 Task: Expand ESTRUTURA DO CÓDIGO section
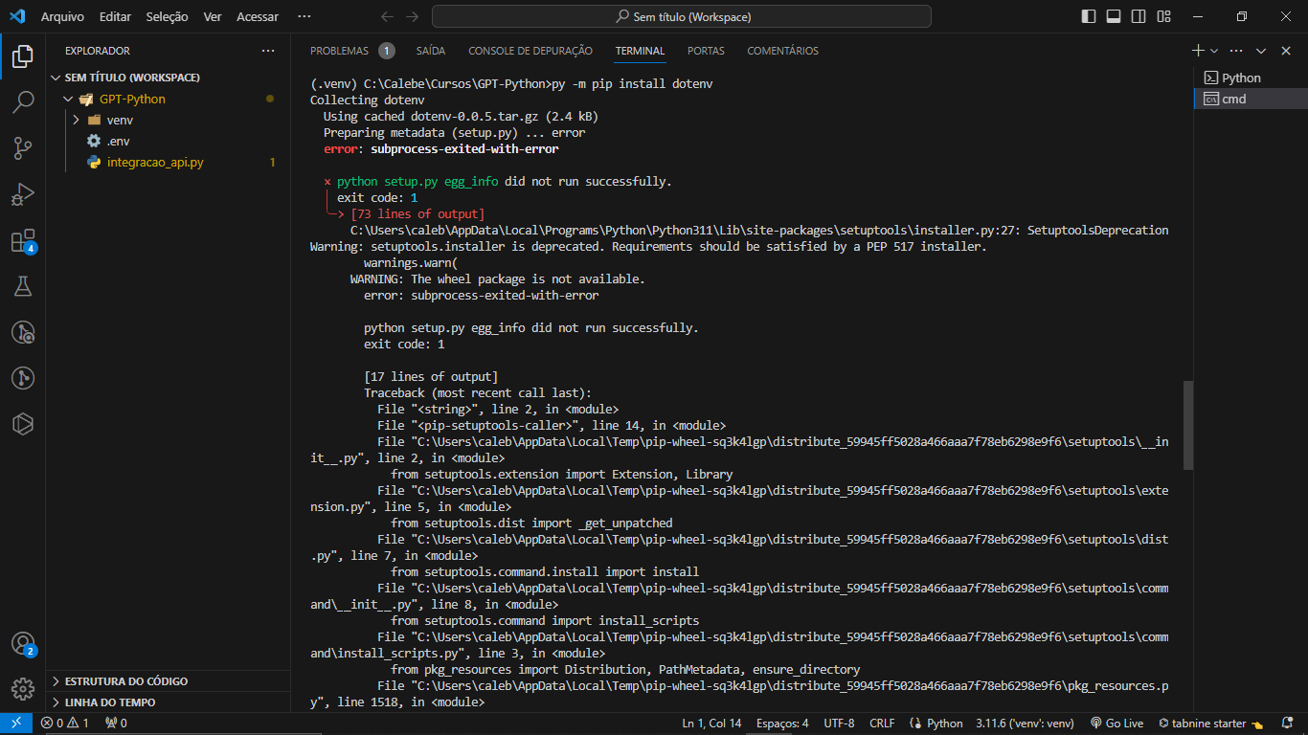coord(169,681)
